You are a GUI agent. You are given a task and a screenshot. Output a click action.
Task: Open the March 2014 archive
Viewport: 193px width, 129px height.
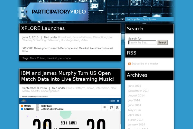136,120
